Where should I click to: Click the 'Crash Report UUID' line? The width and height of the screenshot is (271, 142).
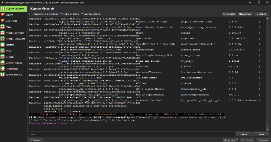85,106
